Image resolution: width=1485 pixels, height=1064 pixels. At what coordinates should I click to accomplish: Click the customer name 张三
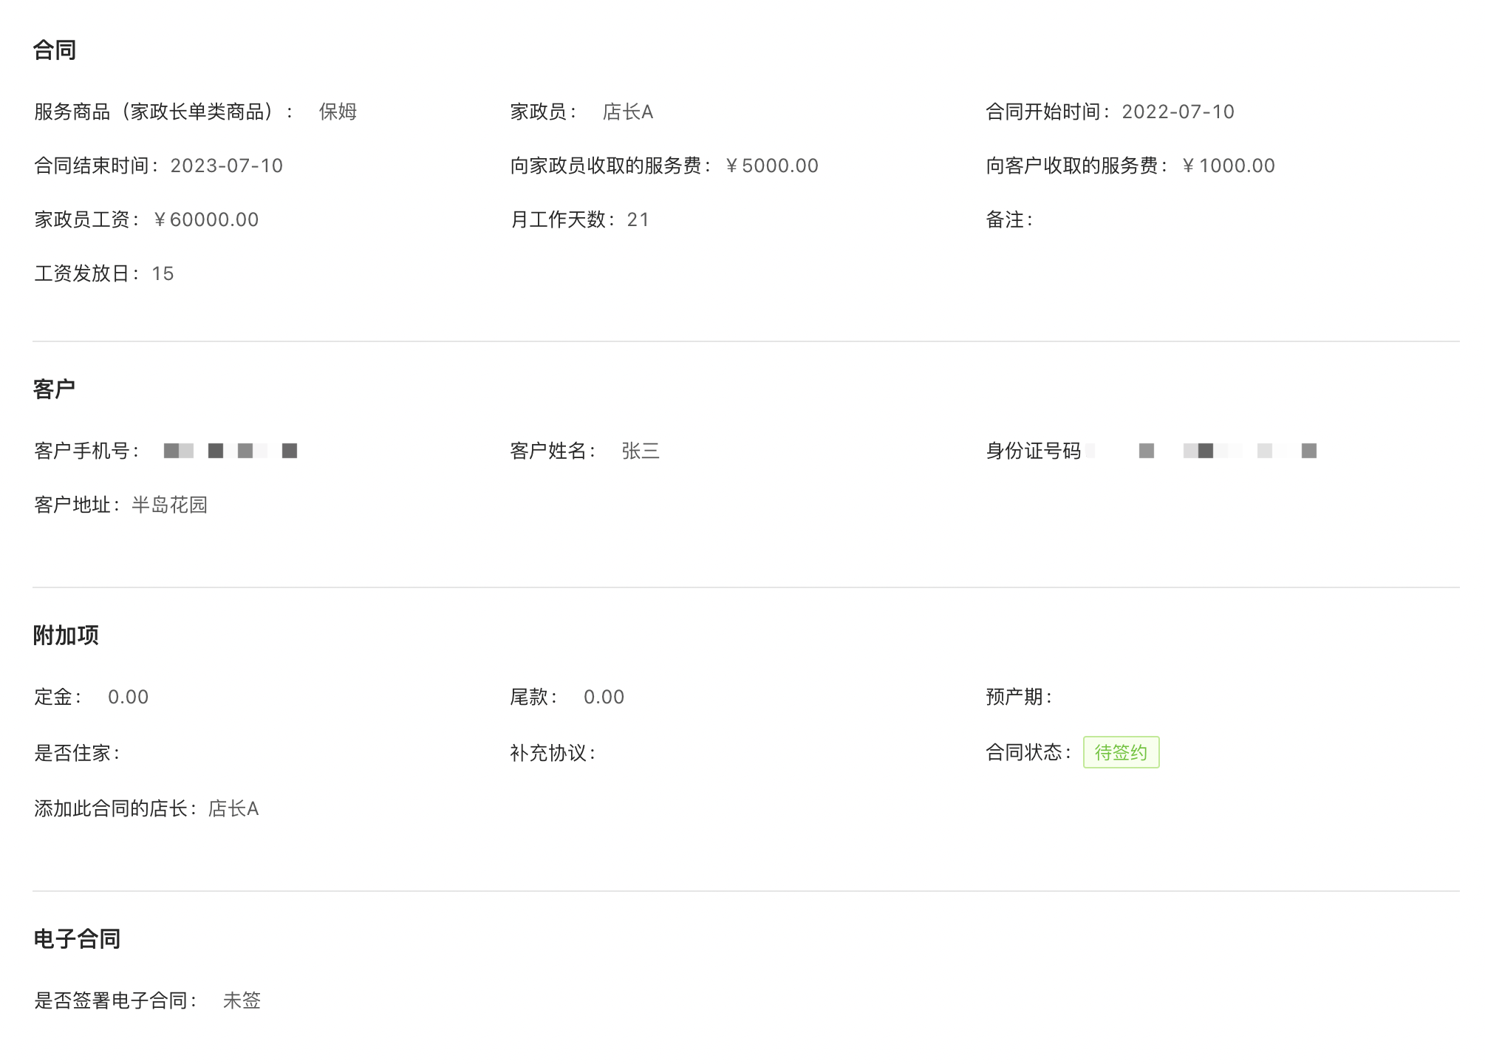[640, 451]
